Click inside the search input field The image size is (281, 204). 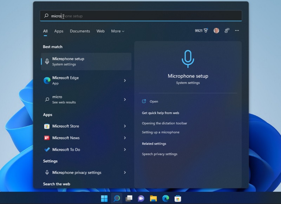click(x=105, y=16)
